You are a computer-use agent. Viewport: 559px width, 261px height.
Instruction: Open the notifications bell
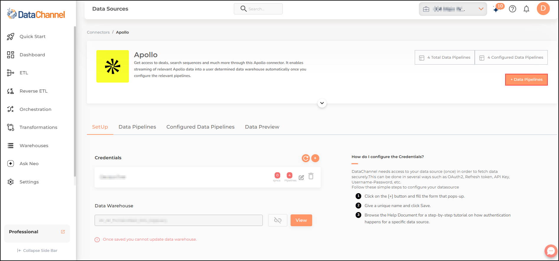[x=526, y=9]
